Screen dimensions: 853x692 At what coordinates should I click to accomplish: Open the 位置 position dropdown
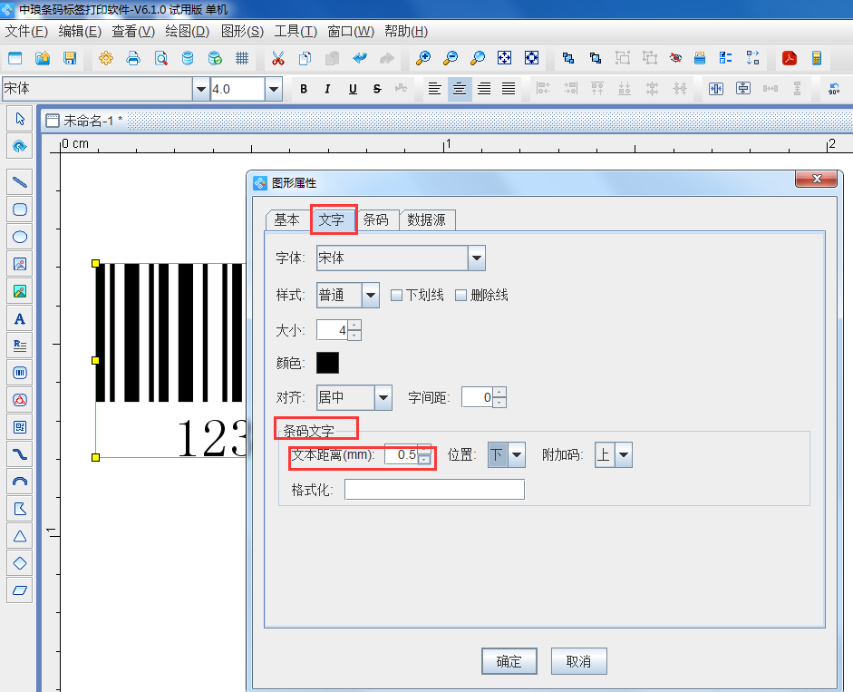517,454
